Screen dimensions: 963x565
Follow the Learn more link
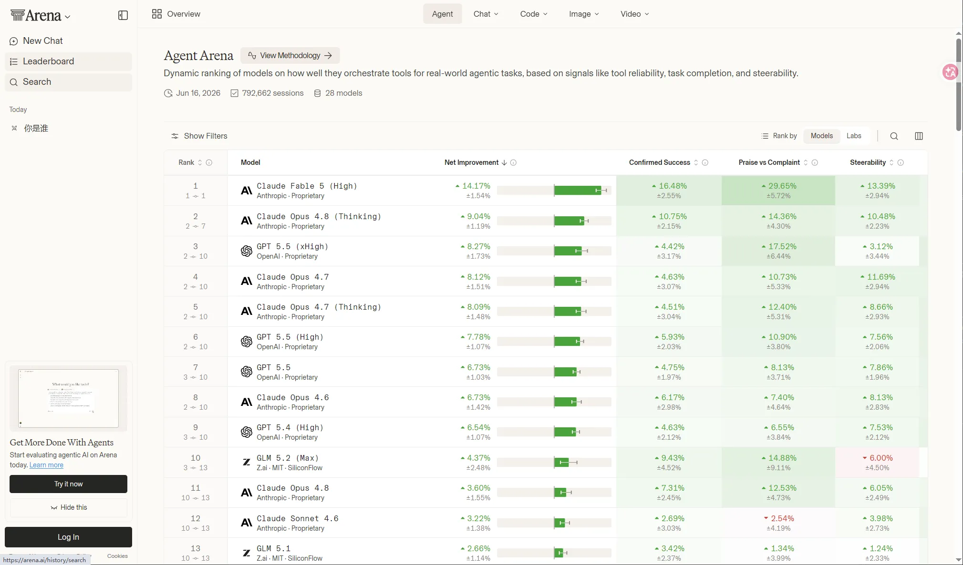(x=46, y=465)
